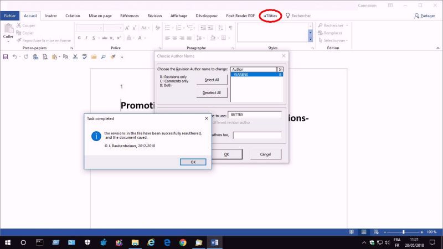Image resolution: width=443 pixels, height=249 pixels.
Task: Click the Print Layout view icon in status bar
Action: click(364, 232)
